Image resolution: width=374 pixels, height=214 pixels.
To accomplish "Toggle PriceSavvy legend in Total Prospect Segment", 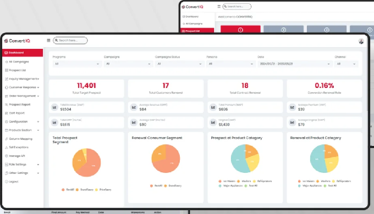I will [103, 190].
